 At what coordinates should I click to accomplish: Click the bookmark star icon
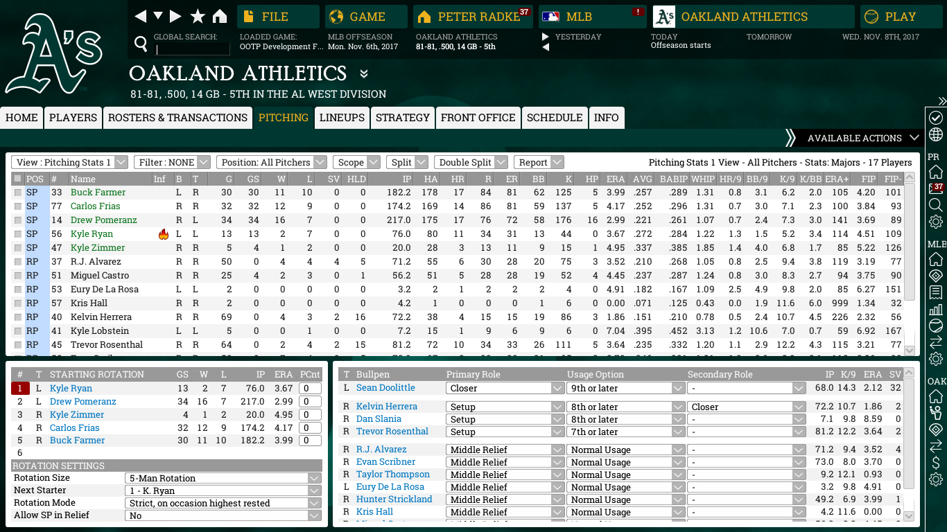coord(198,16)
